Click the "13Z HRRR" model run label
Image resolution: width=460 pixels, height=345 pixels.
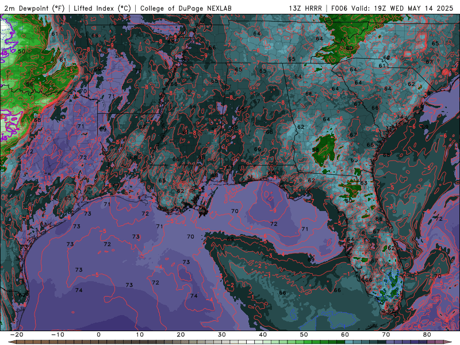pyautogui.click(x=305, y=9)
